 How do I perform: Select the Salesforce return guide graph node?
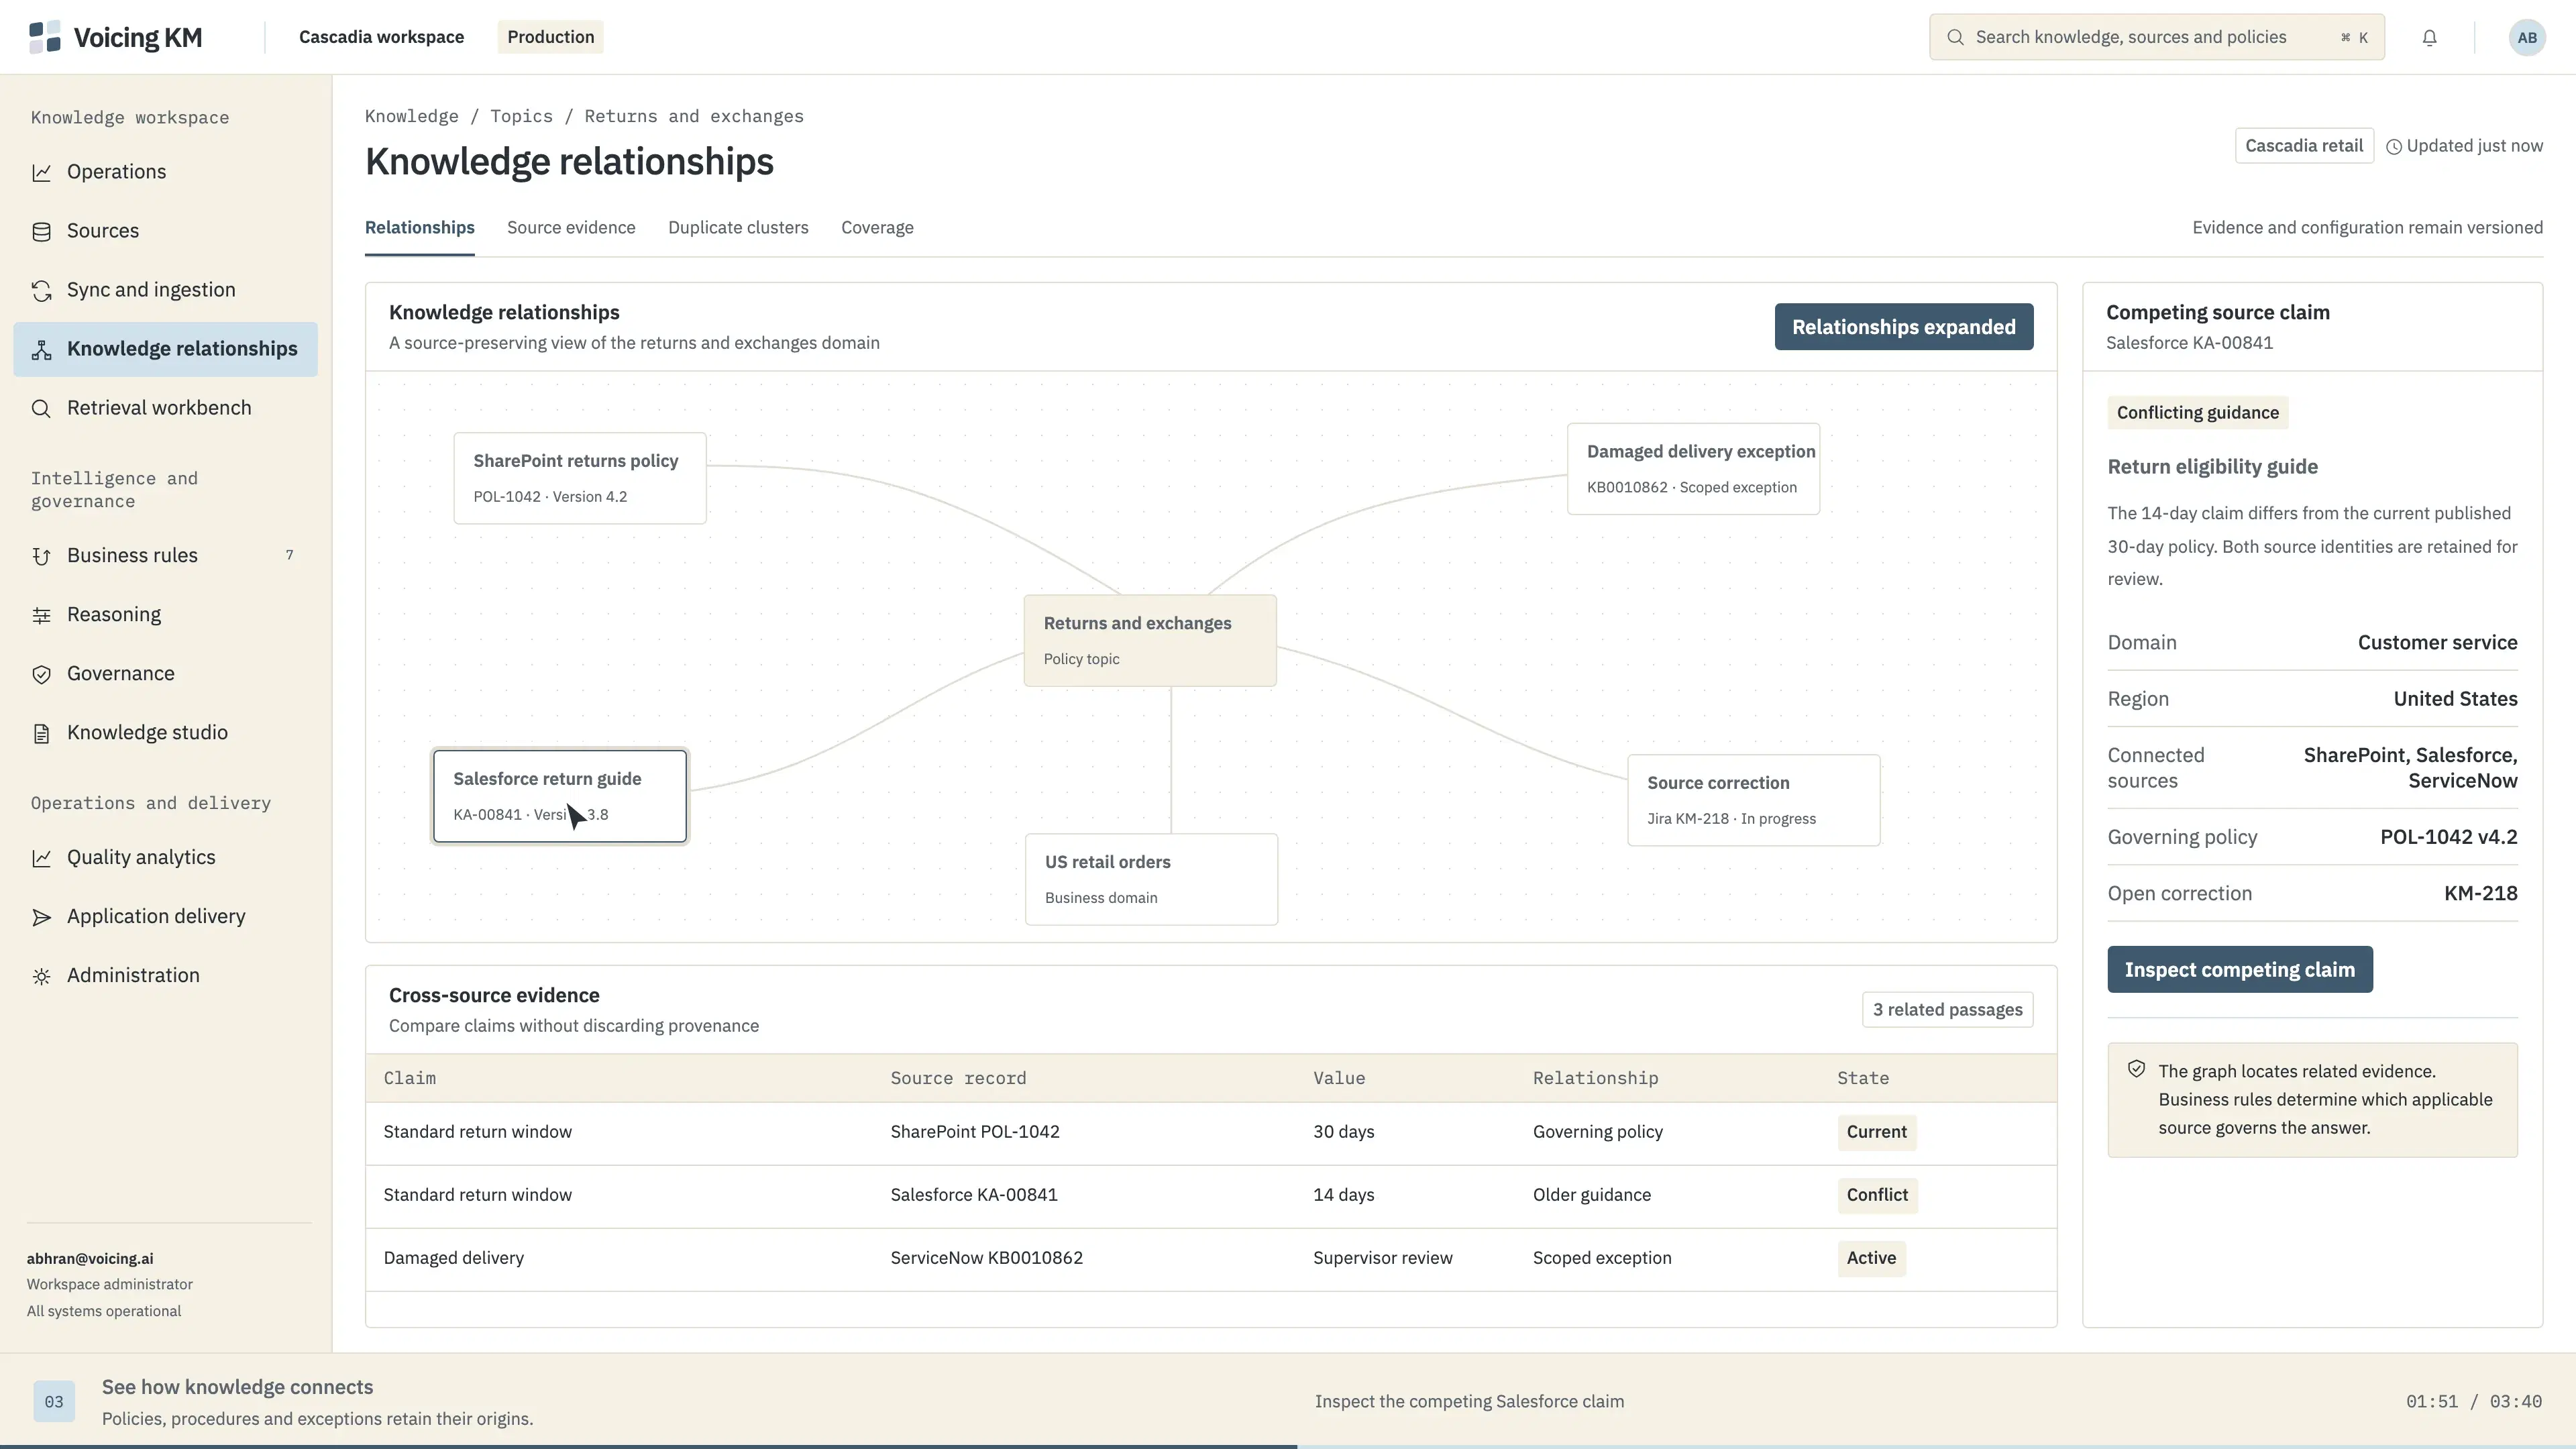(x=560, y=796)
